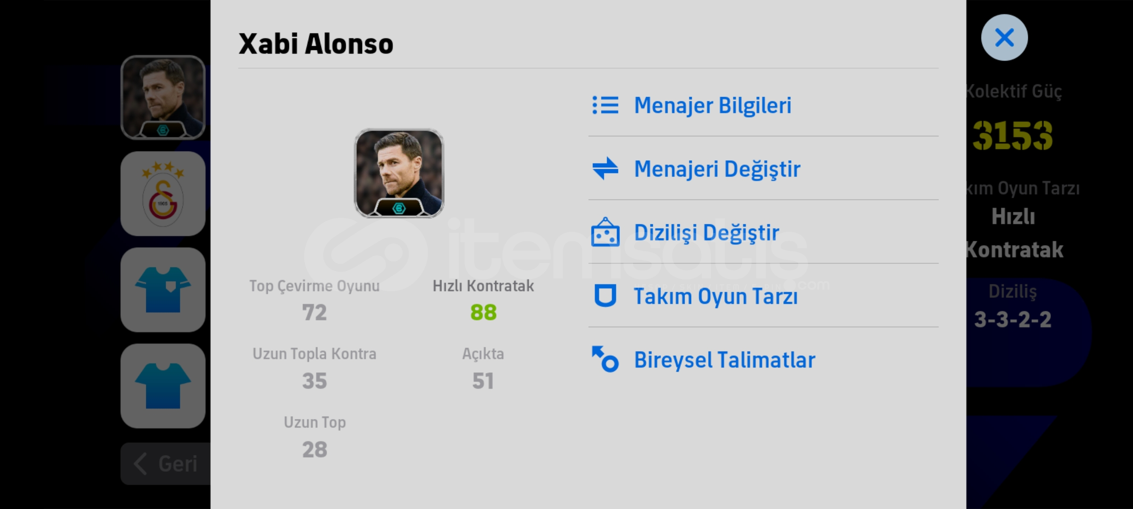Close the Xabi Alonso panel

click(1004, 38)
